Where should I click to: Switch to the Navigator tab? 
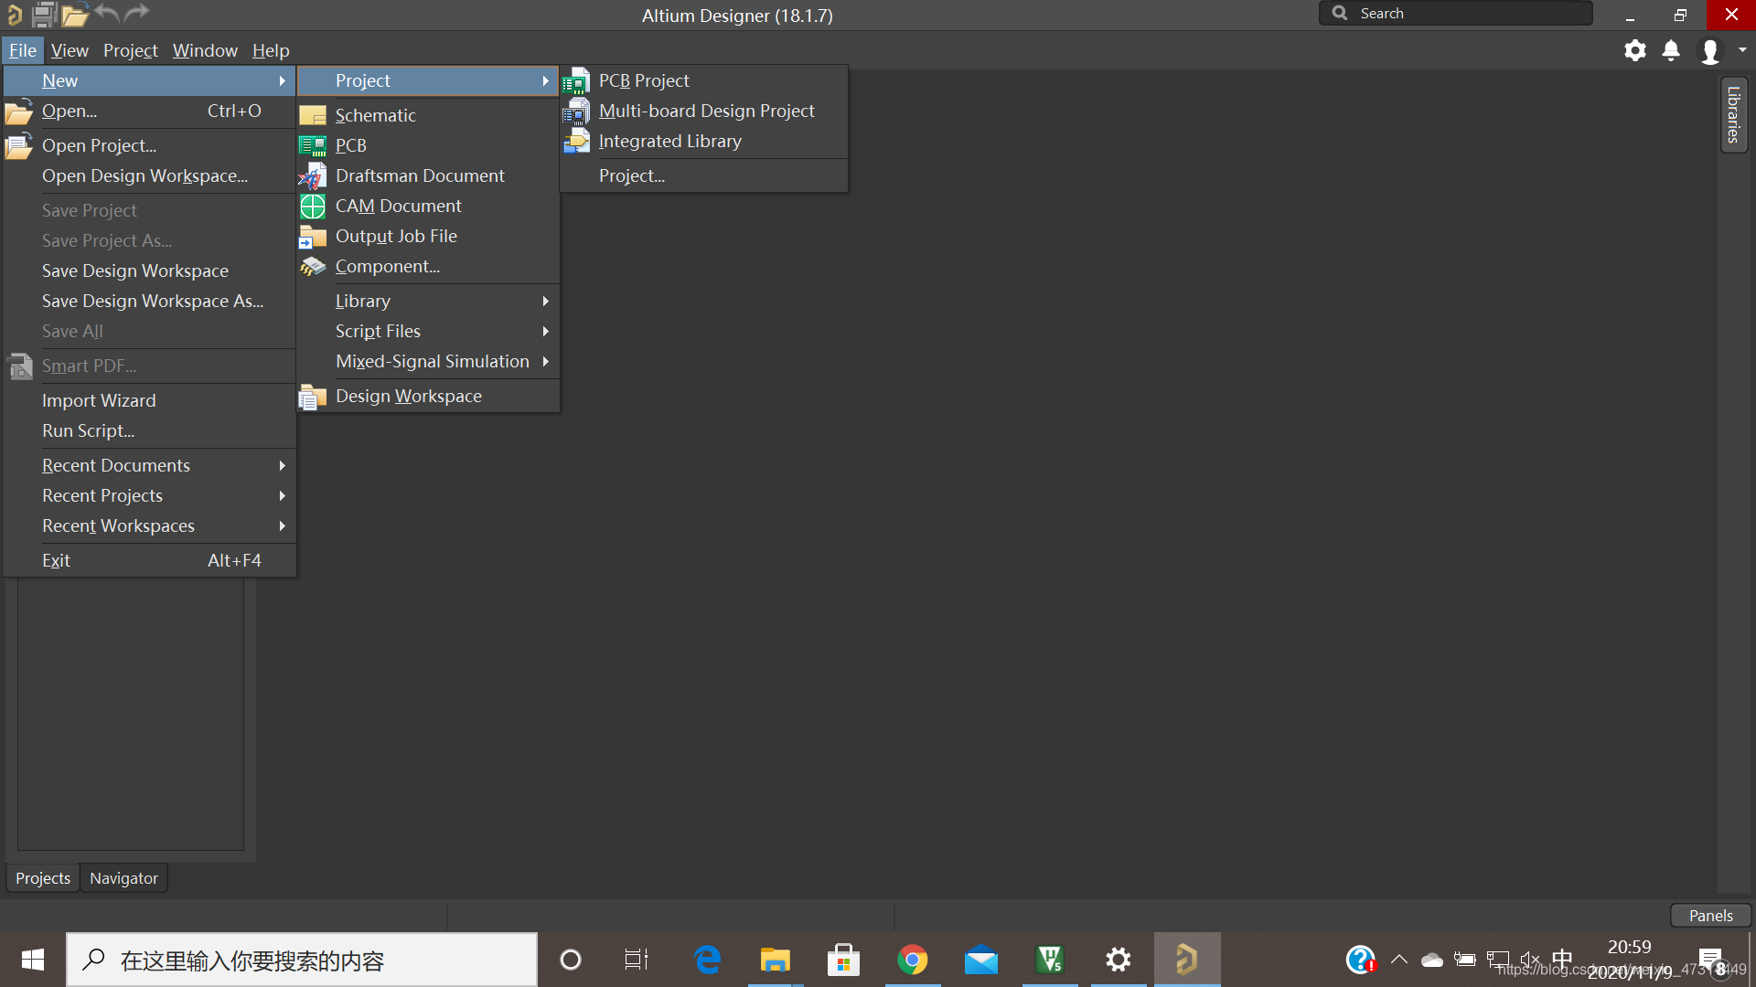[x=123, y=878]
